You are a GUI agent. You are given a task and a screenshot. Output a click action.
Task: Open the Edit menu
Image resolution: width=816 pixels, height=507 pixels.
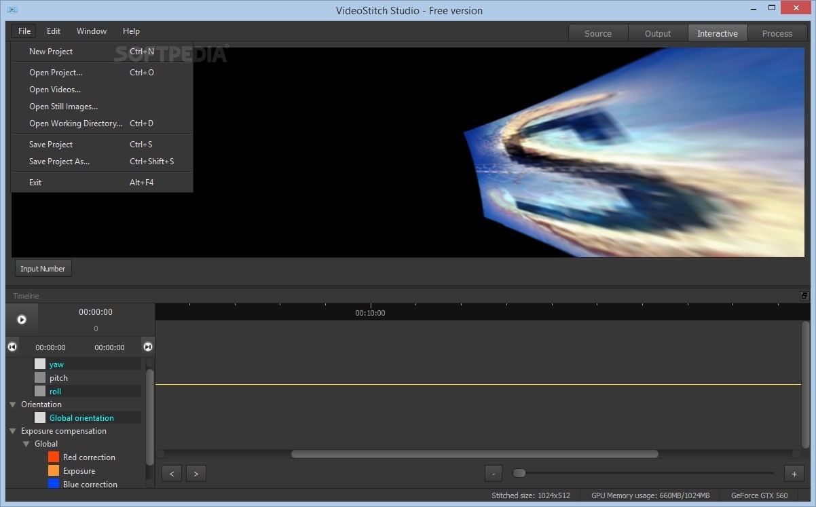click(x=54, y=31)
